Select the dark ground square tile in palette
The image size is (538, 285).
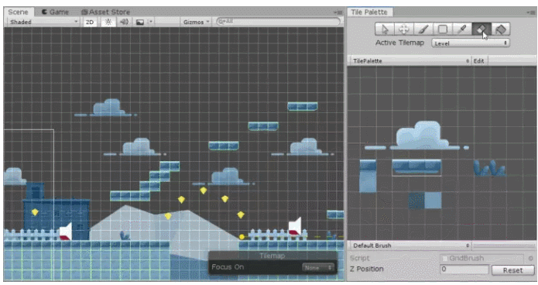pyautogui.click(x=416, y=200)
